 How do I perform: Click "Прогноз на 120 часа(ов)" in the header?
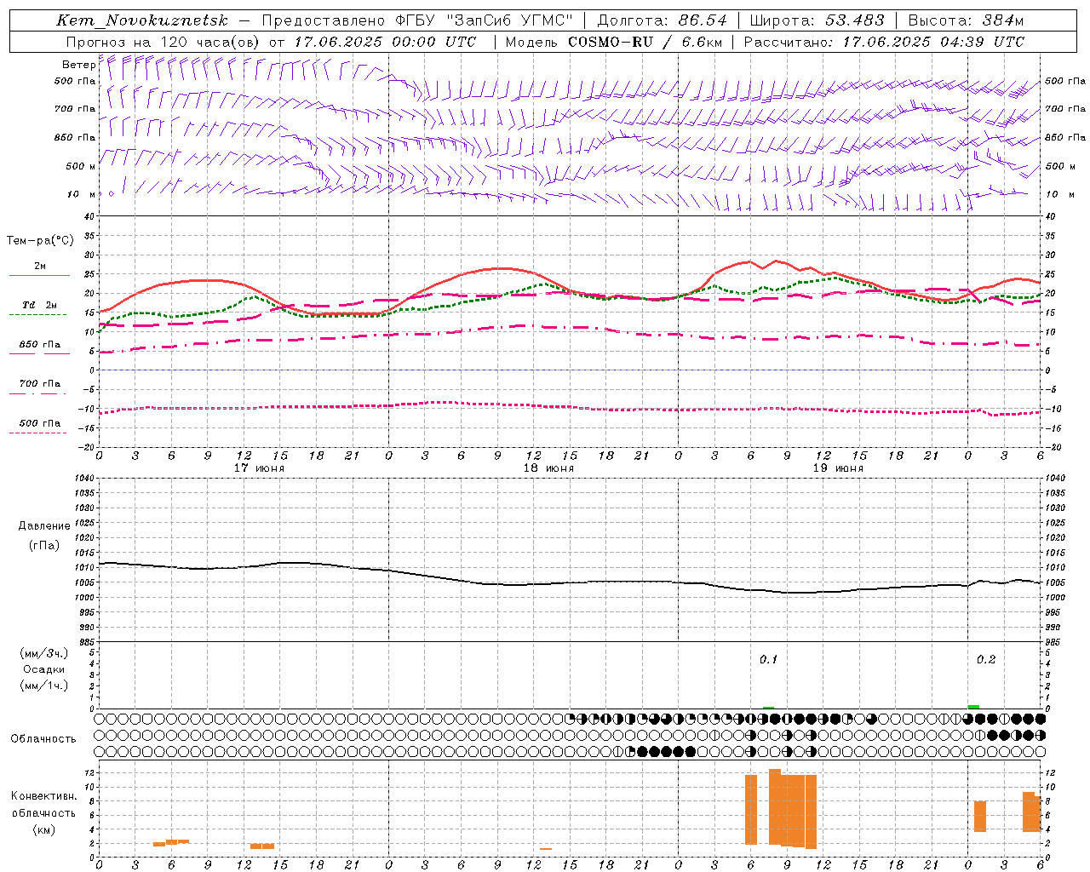[163, 42]
